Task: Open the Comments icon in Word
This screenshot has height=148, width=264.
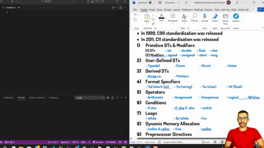Action: (254, 9)
